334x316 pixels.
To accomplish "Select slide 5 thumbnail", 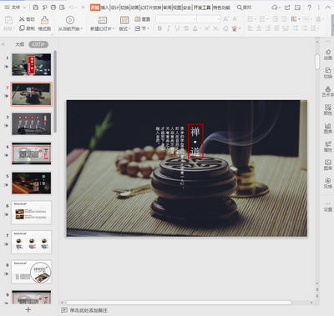I will coord(32,183).
